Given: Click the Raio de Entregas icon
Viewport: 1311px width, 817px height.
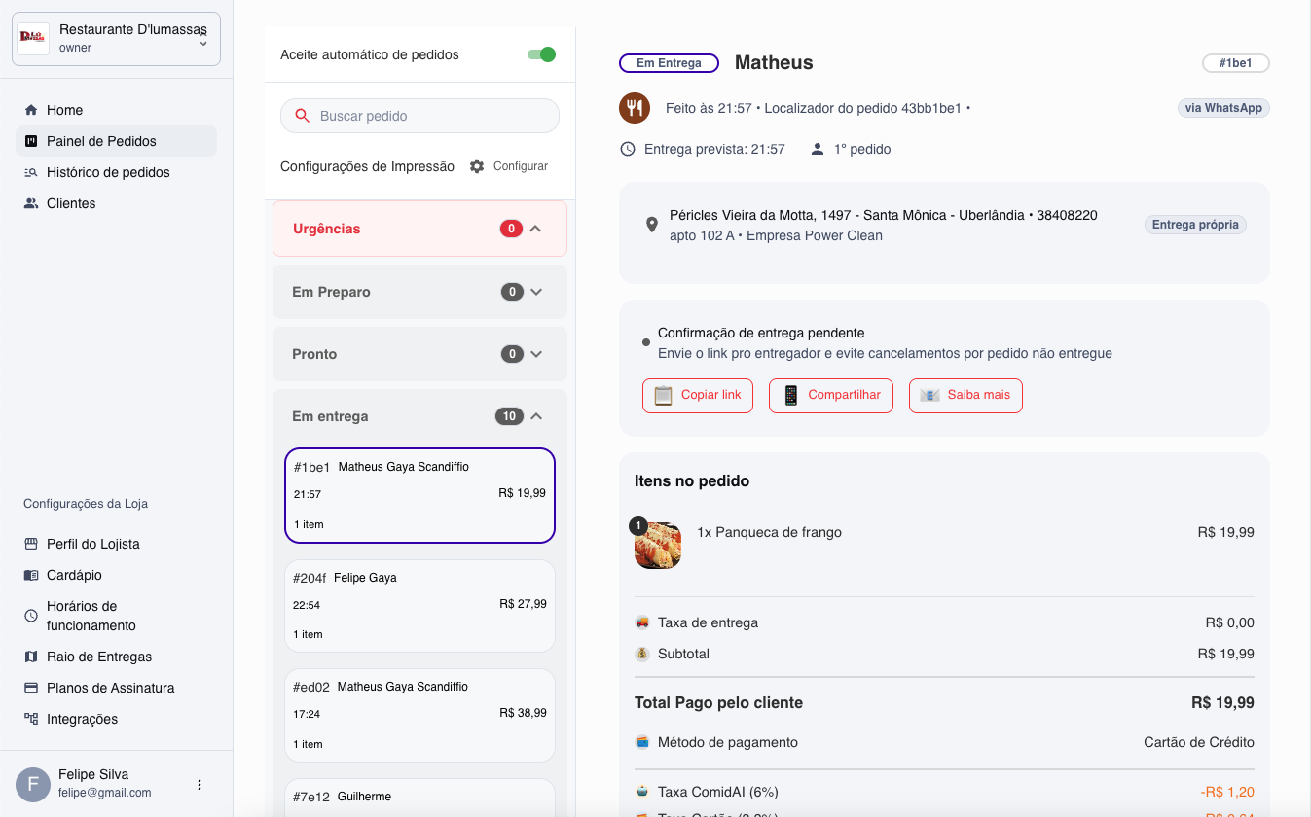Looking at the screenshot, I should coord(32,657).
